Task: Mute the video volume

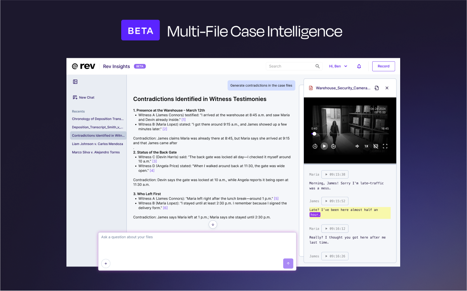Action: 357,146
